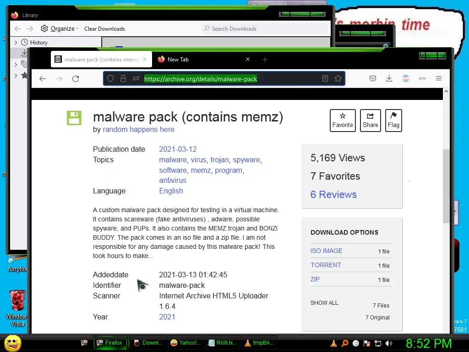Select History in the Library sidebar
Viewport: 469px width, 352px height.
[x=38, y=43]
